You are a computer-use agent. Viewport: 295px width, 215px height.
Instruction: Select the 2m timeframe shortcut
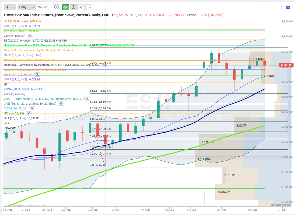click(x=39, y=7)
